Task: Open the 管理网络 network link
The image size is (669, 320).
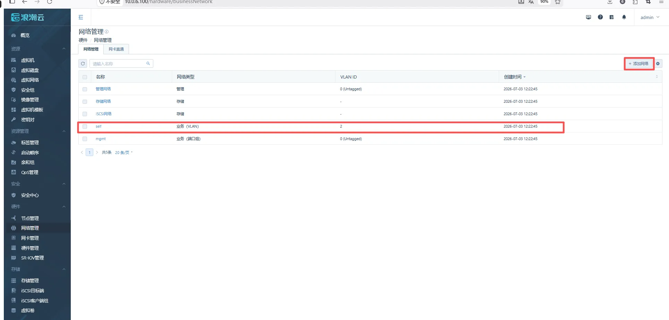Action: click(103, 89)
